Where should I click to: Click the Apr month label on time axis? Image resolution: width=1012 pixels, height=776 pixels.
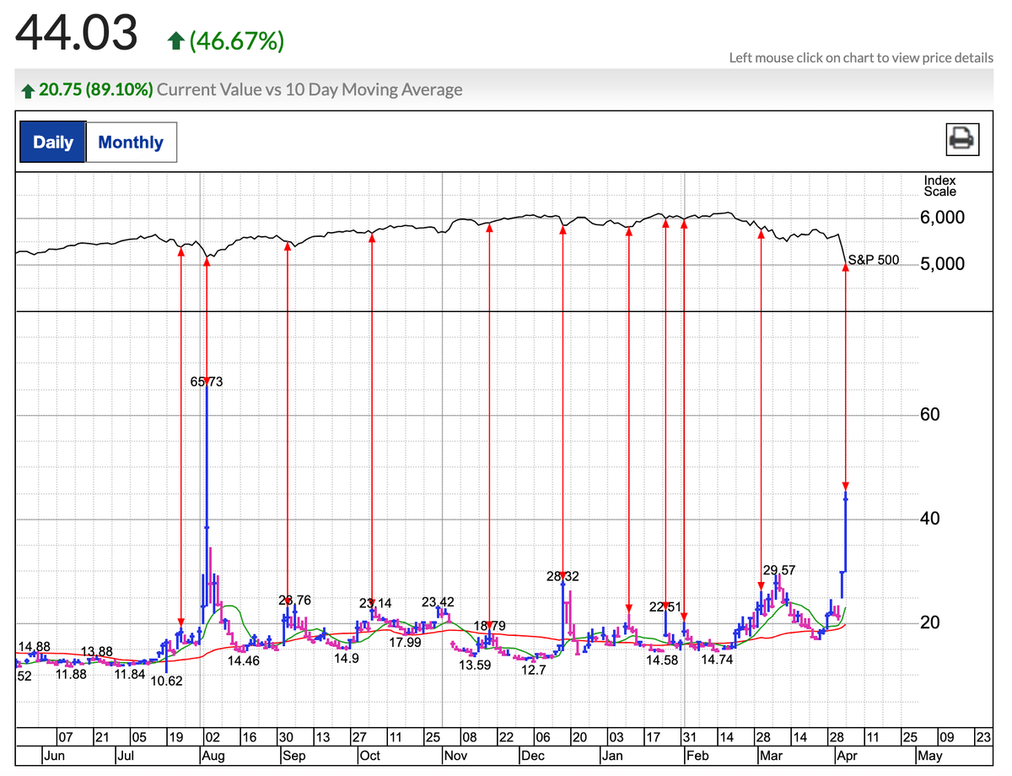846,756
